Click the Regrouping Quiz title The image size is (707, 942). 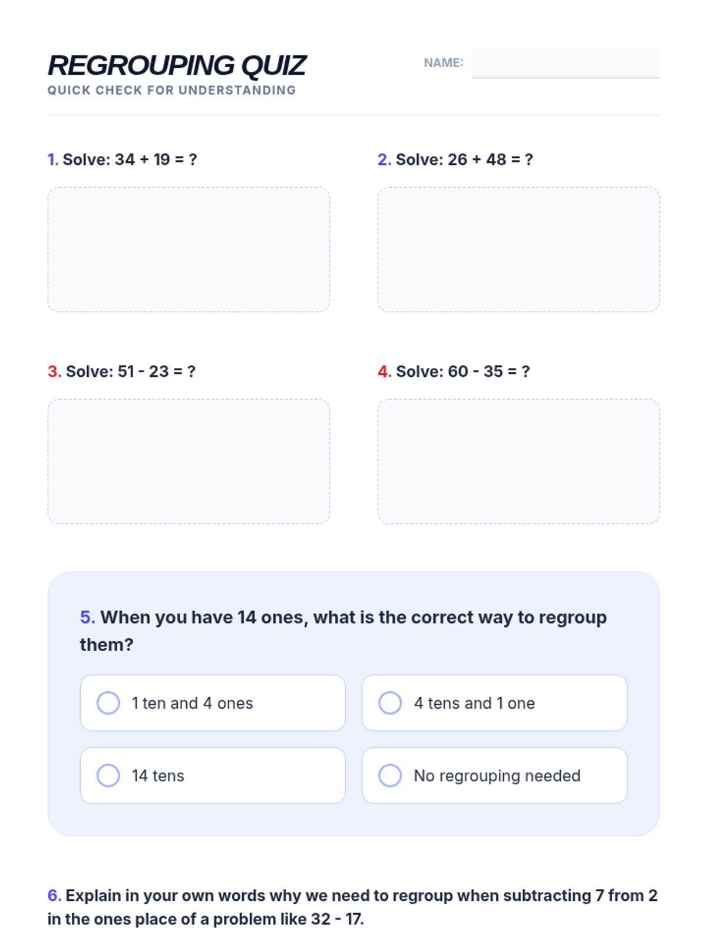177,65
